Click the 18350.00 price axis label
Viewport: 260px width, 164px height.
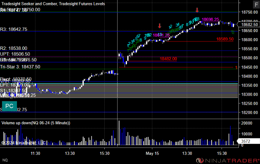click(249, 85)
